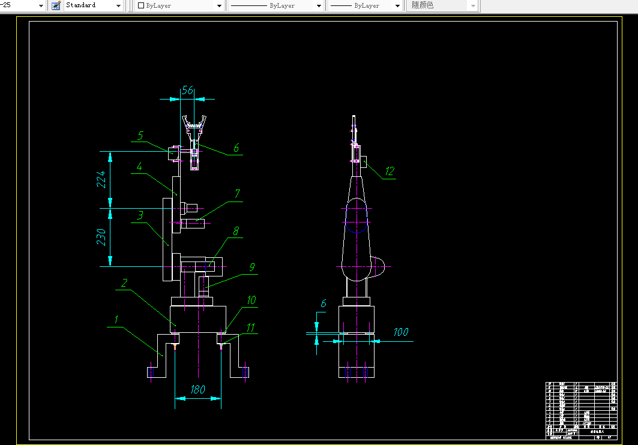
Task: Expand the Standard text style dropdown
Action: [x=118, y=5]
